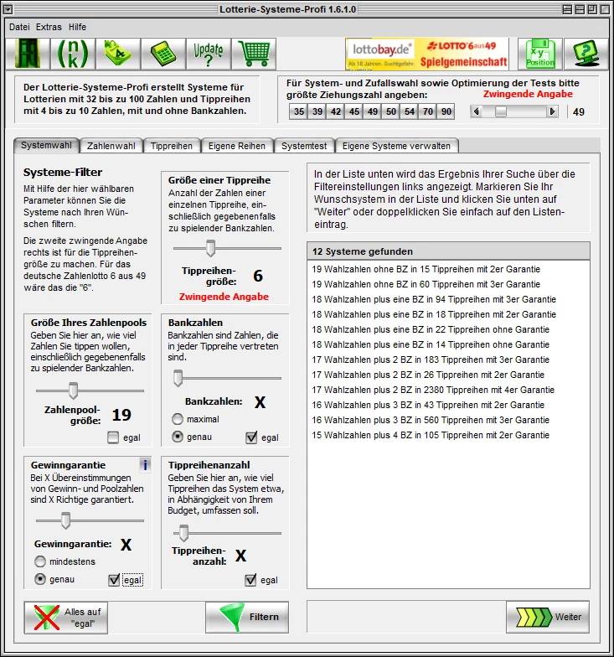614x657 pixels.
Task: Click the Tippreihengröße slider handle
Action: [211, 248]
